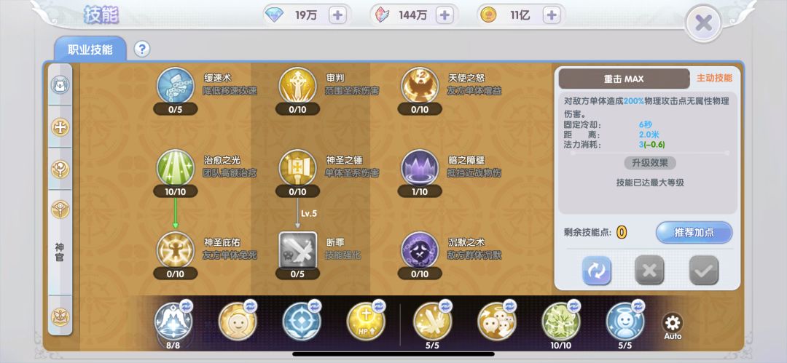
Task: Select the 神圣庇佑 skill icon
Action: (x=175, y=250)
